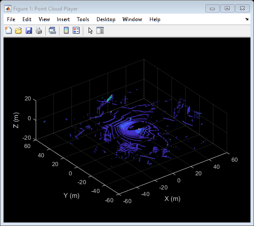The image size is (254, 226).
Task: Open the Property Inspector icon
Action: tap(100, 30)
